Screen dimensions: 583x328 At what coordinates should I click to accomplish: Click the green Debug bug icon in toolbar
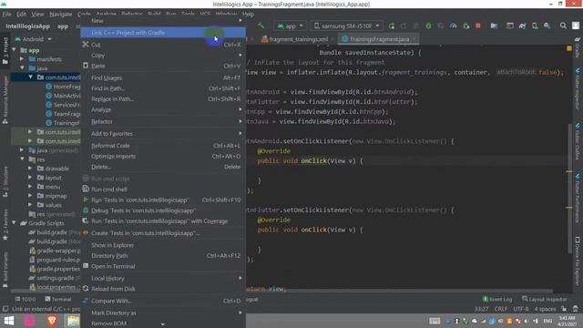pos(428,26)
